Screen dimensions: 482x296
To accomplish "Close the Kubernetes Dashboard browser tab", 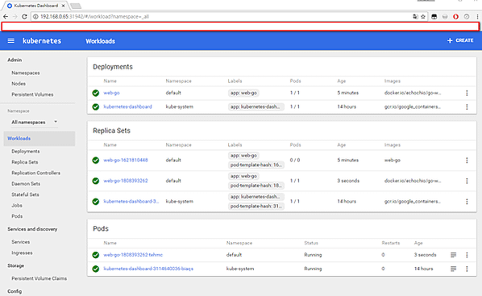I will [63, 6].
